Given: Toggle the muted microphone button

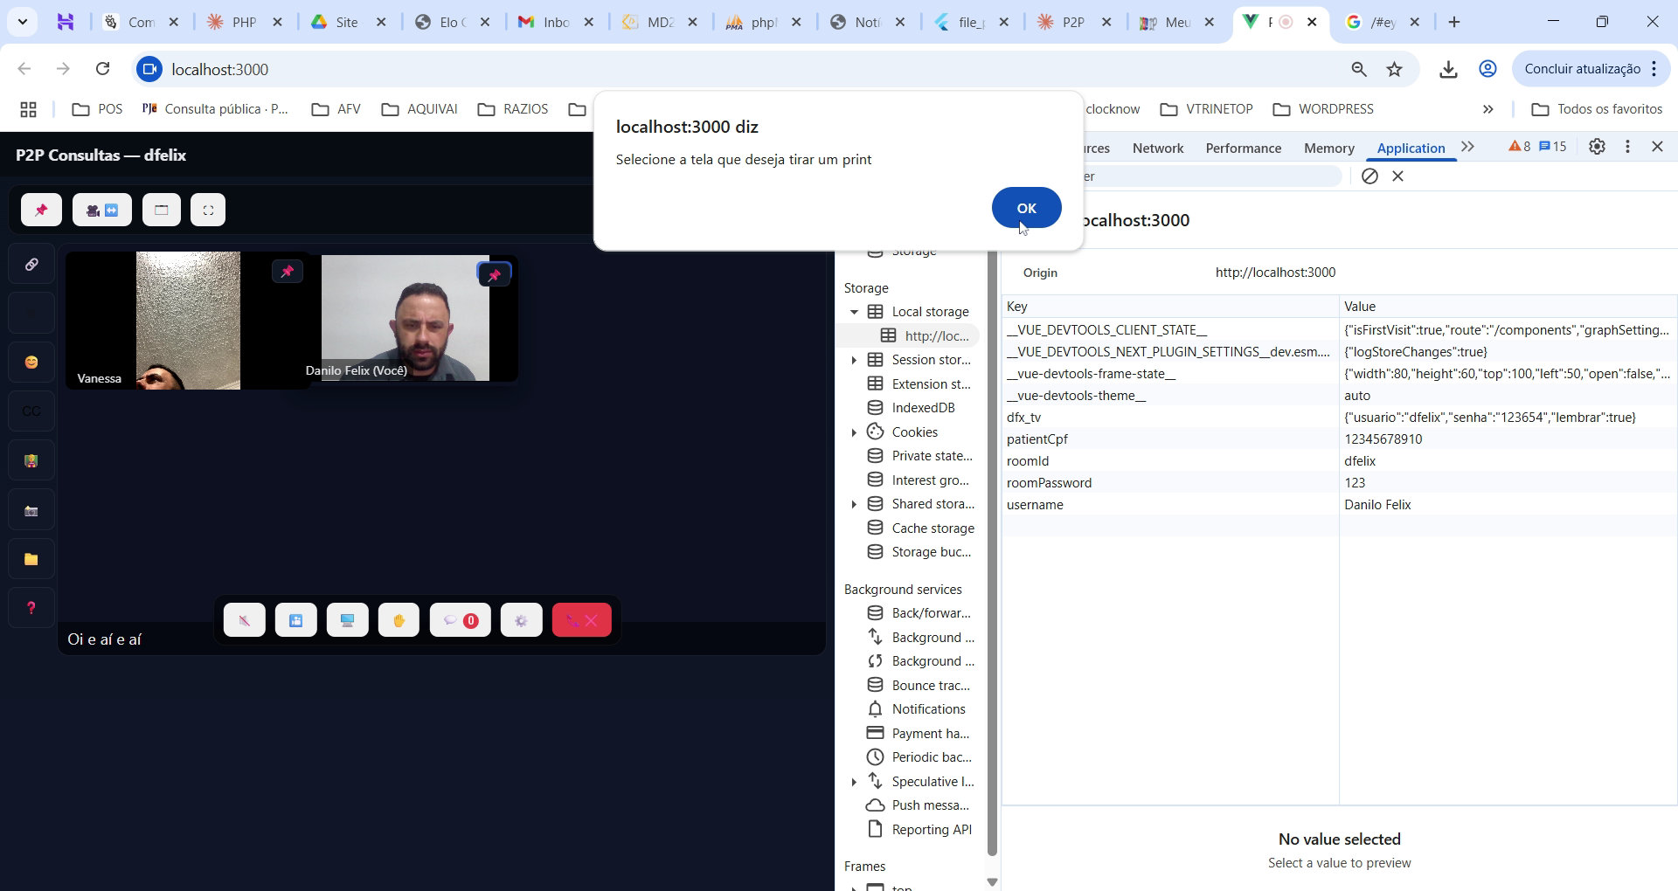Looking at the screenshot, I should coord(244,620).
